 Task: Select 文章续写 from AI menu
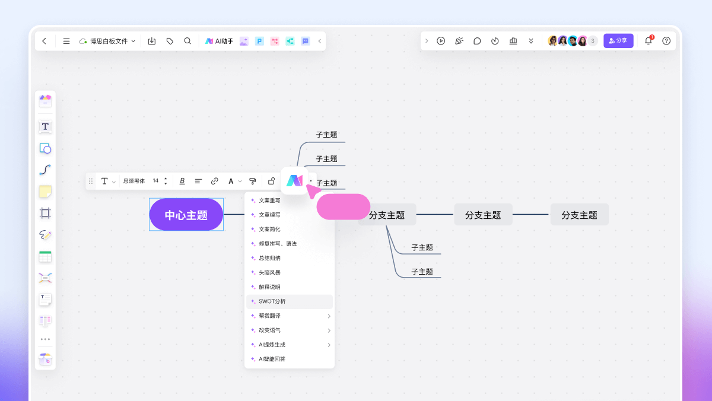coord(290,215)
